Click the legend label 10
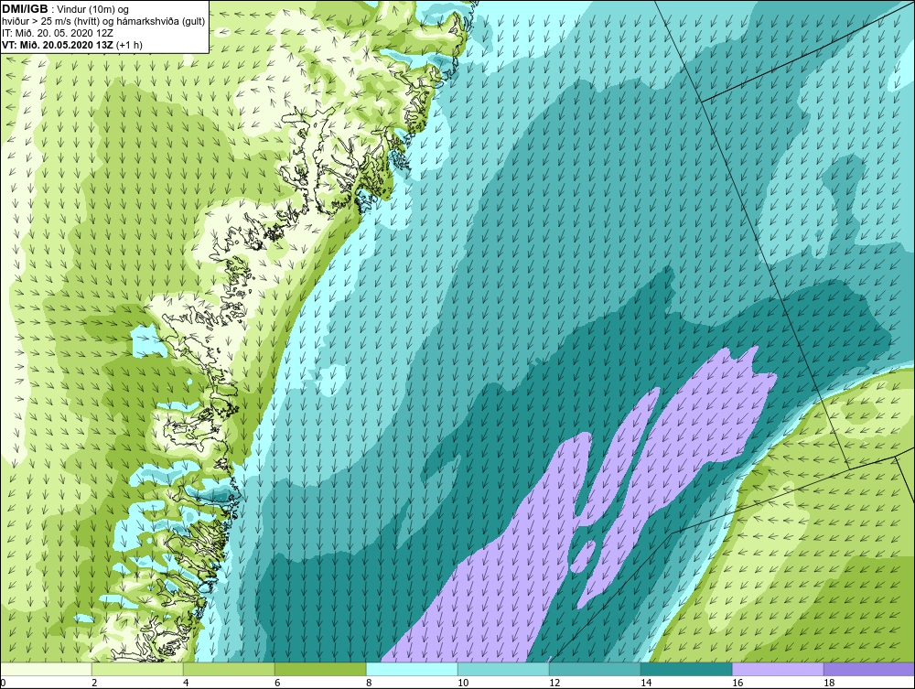Image resolution: width=915 pixels, height=689 pixels. pyautogui.click(x=463, y=683)
